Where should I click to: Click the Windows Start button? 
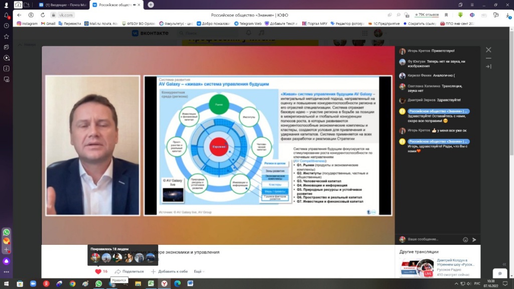(6, 283)
